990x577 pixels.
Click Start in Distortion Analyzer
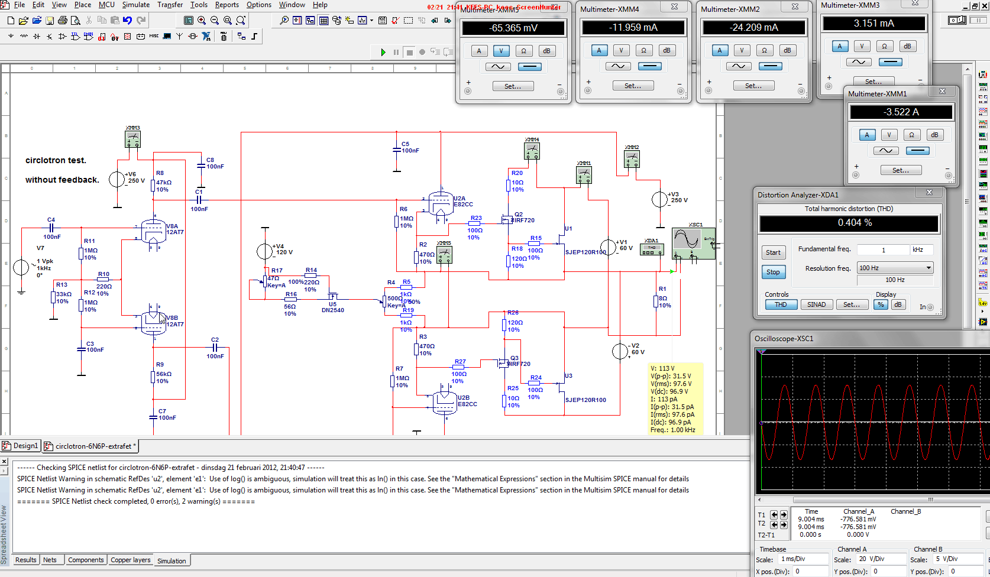[x=773, y=252]
